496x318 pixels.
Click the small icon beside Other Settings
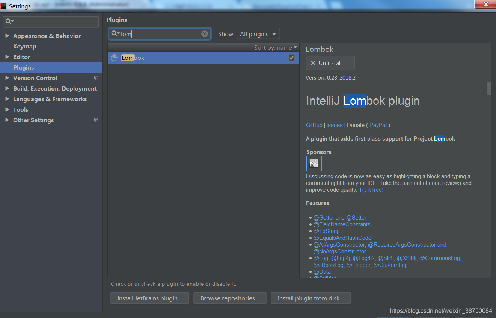click(96, 120)
